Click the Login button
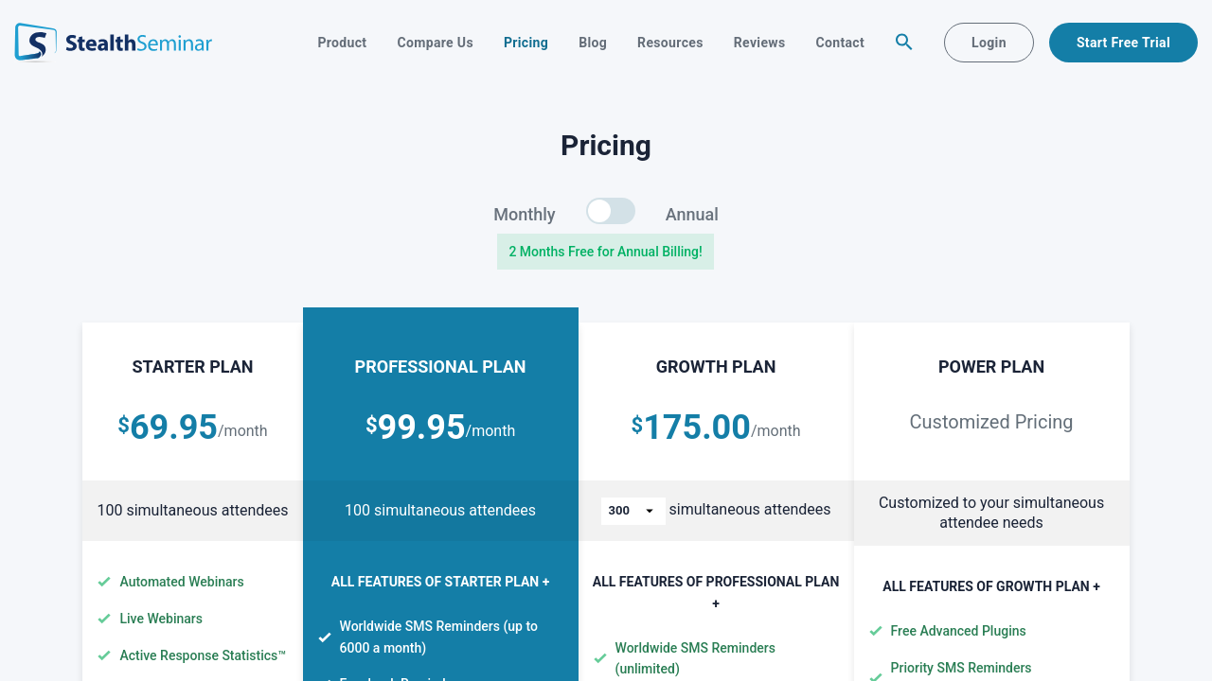Screen dimensions: 1212x681 click(989, 43)
